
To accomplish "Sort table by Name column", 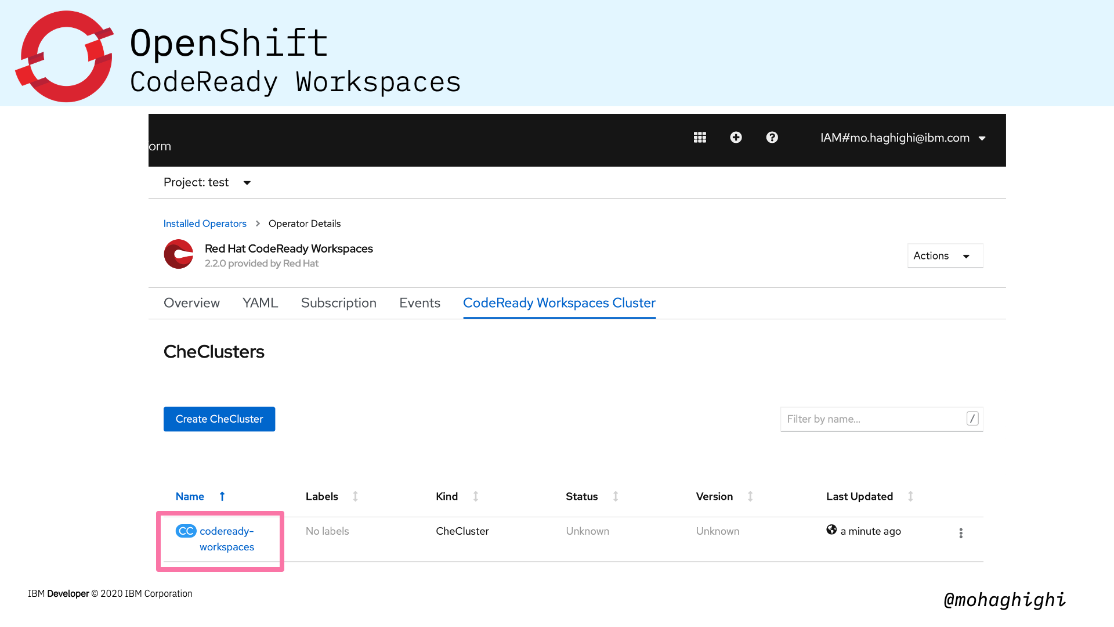I will [190, 496].
